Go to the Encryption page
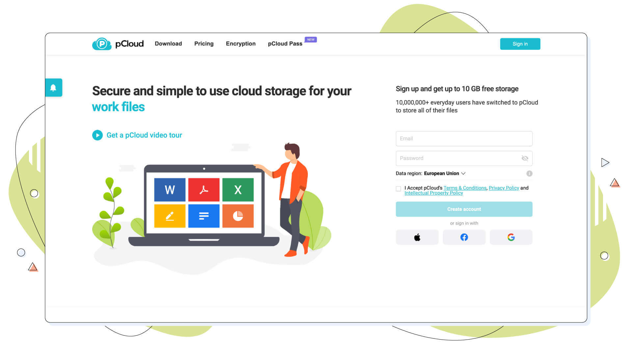632x355 pixels. [241, 44]
